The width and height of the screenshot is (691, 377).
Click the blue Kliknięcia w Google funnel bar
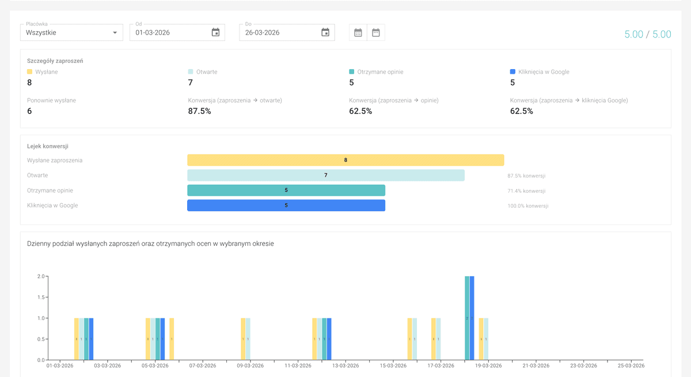coord(286,205)
